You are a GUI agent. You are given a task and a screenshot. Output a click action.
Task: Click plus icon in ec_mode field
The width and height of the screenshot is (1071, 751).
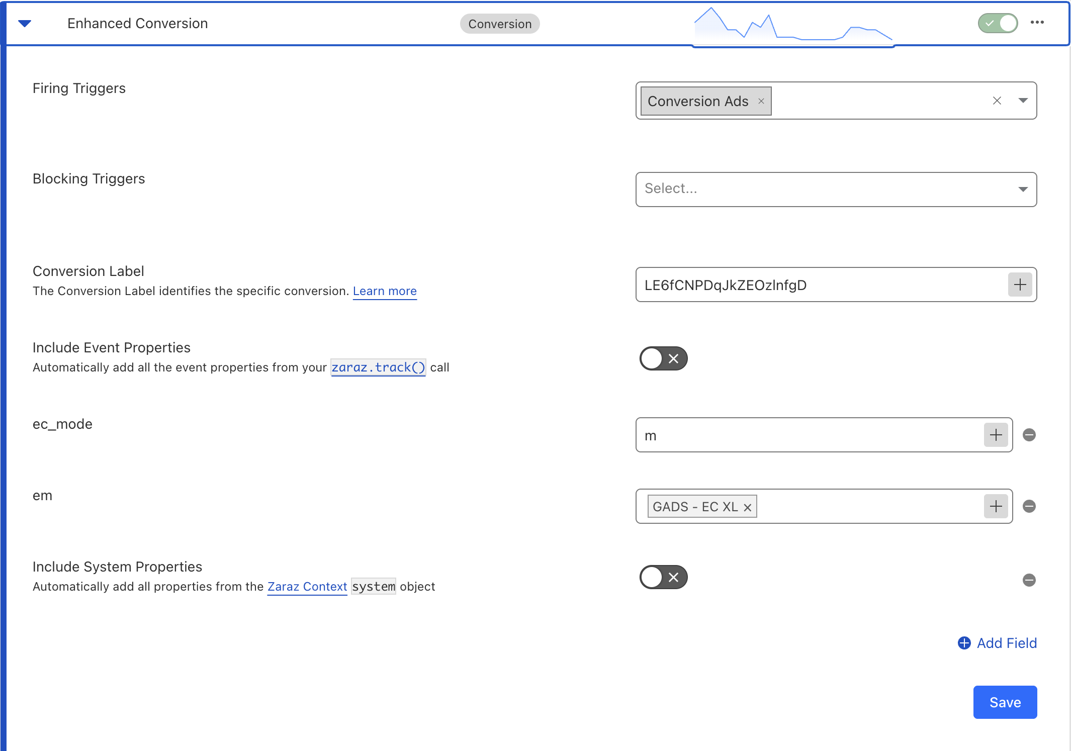tap(996, 435)
